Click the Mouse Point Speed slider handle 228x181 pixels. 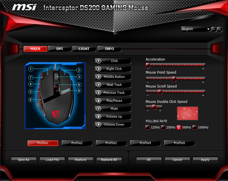[x=174, y=79]
